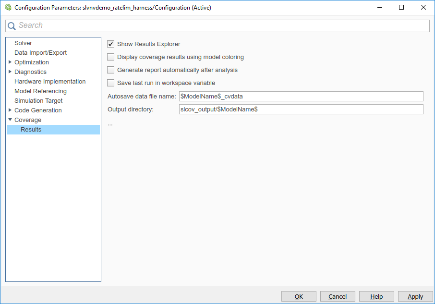Click the search magnifier icon
The height and width of the screenshot is (304, 435).
(x=12, y=26)
